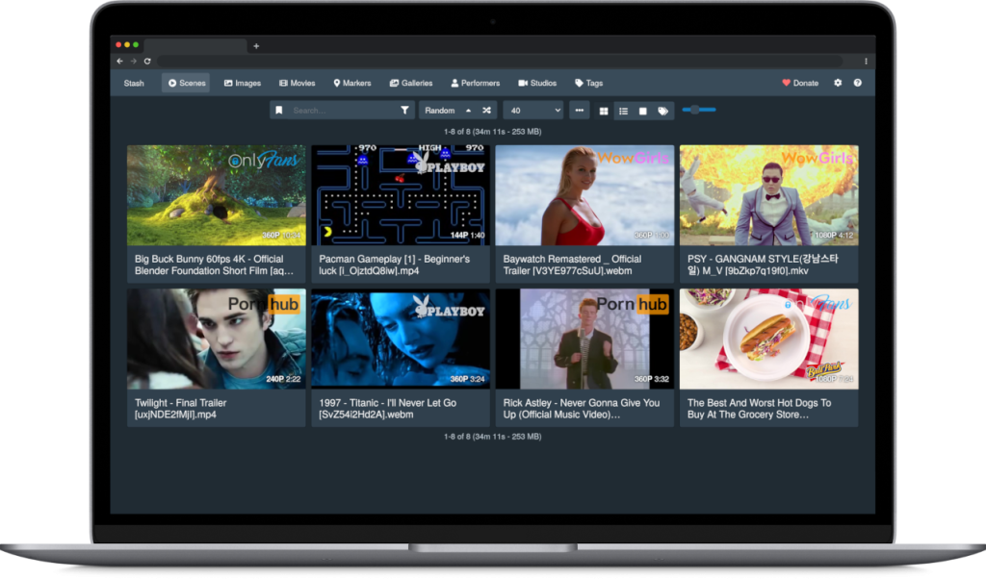Screen dimensions: 986x579
Task: Expand the 40 per-page dropdown
Action: (532, 111)
